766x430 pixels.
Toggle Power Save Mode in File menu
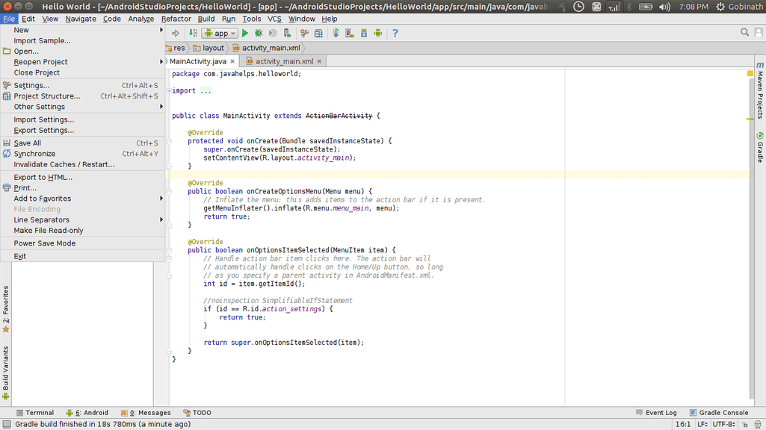click(x=82, y=243)
